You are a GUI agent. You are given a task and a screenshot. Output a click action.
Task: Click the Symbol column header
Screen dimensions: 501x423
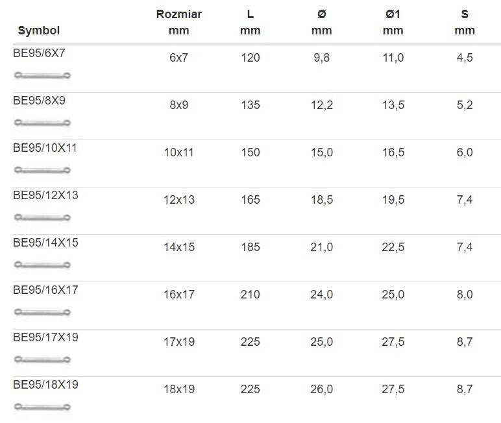click(39, 30)
